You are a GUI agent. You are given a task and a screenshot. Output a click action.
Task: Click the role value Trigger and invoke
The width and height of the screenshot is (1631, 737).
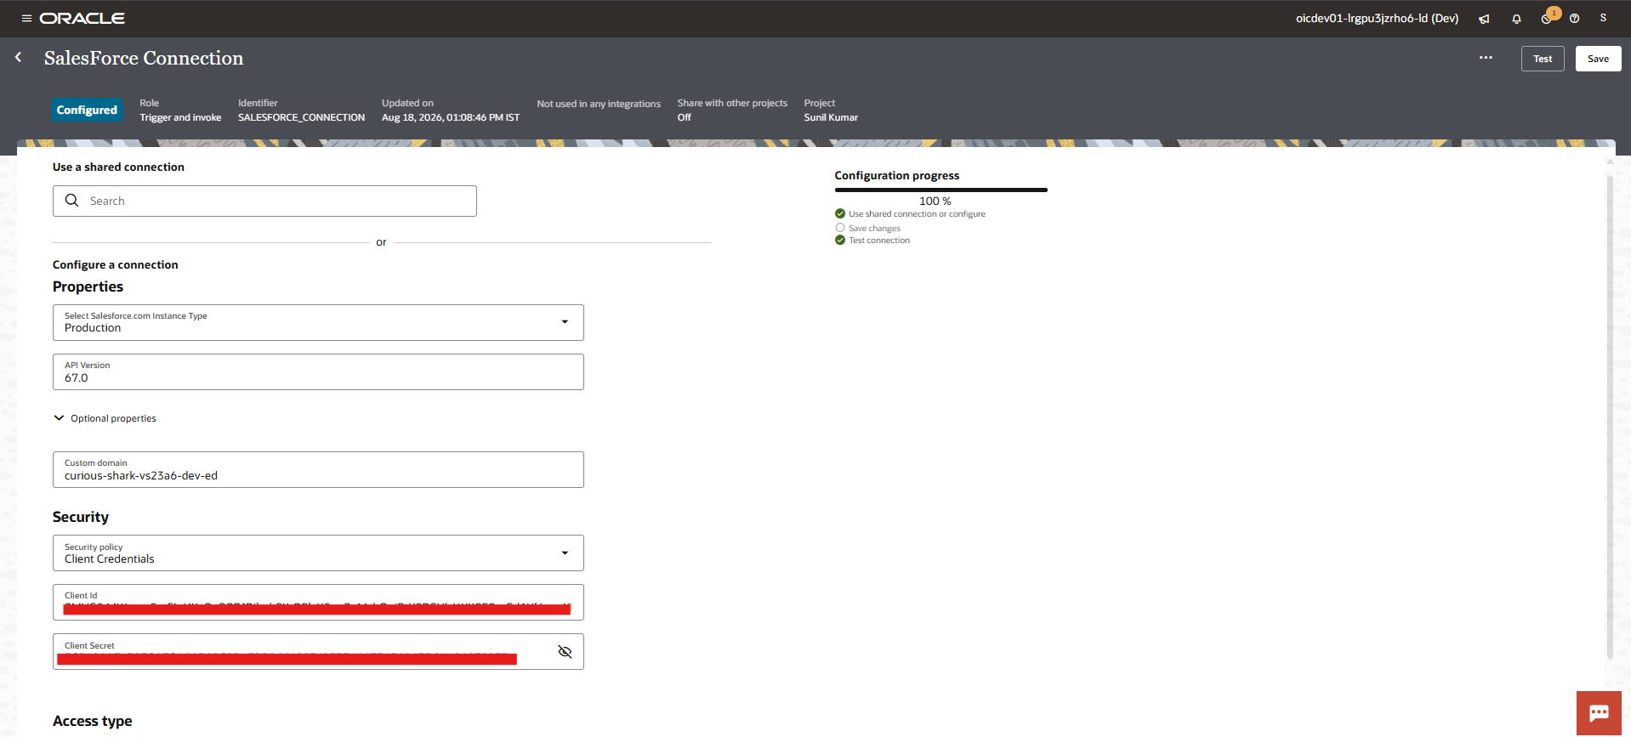[180, 117]
